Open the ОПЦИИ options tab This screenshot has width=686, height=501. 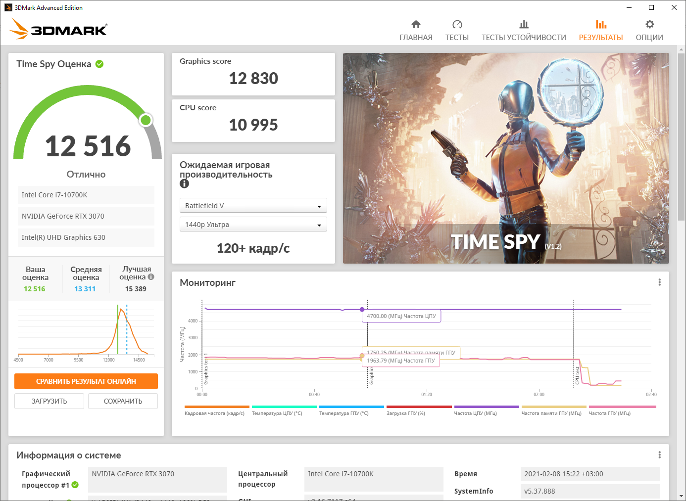[649, 31]
